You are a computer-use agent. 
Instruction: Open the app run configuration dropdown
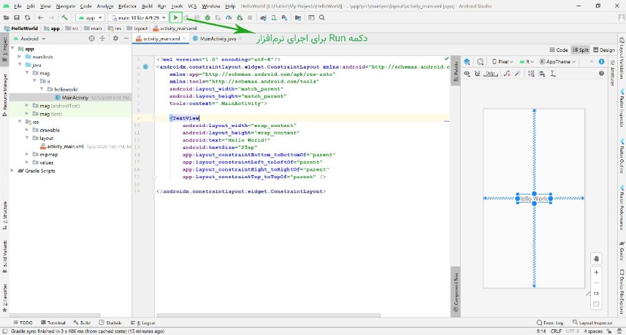coord(90,17)
